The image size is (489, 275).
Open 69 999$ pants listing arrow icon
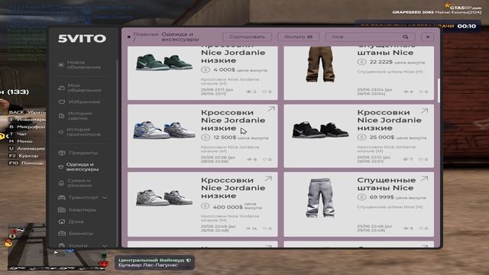pos(424,179)
